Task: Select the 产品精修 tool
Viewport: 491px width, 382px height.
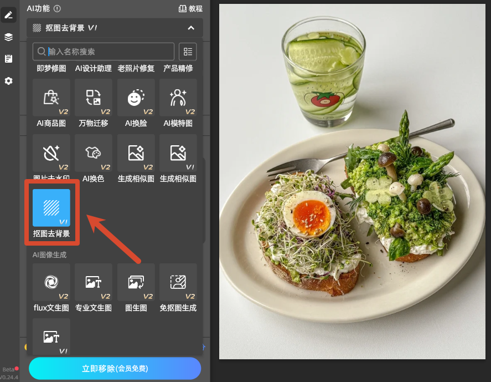Action: 178,68
